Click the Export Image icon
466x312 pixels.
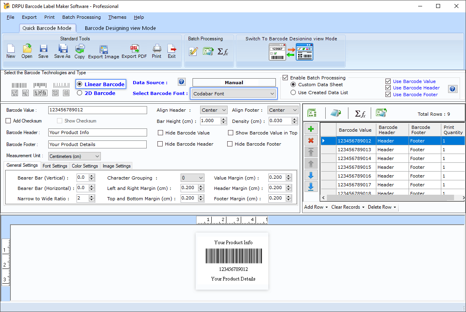point(103,52)
